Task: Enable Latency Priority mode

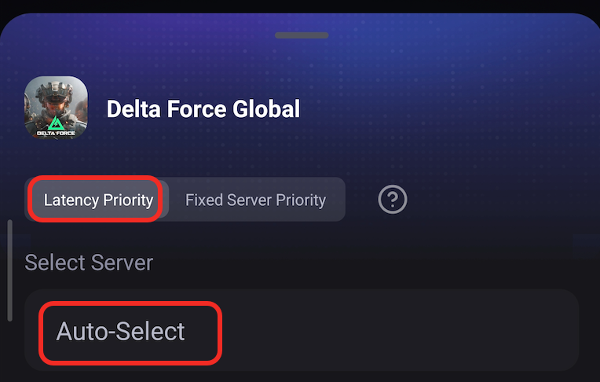Action: [x=98, y=200]
